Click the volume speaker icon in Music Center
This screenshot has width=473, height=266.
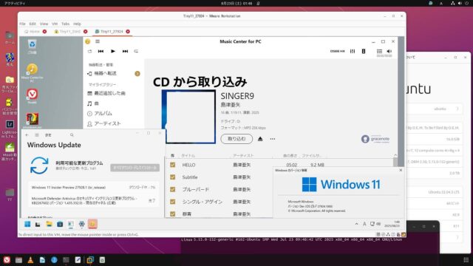click(389, 51)
